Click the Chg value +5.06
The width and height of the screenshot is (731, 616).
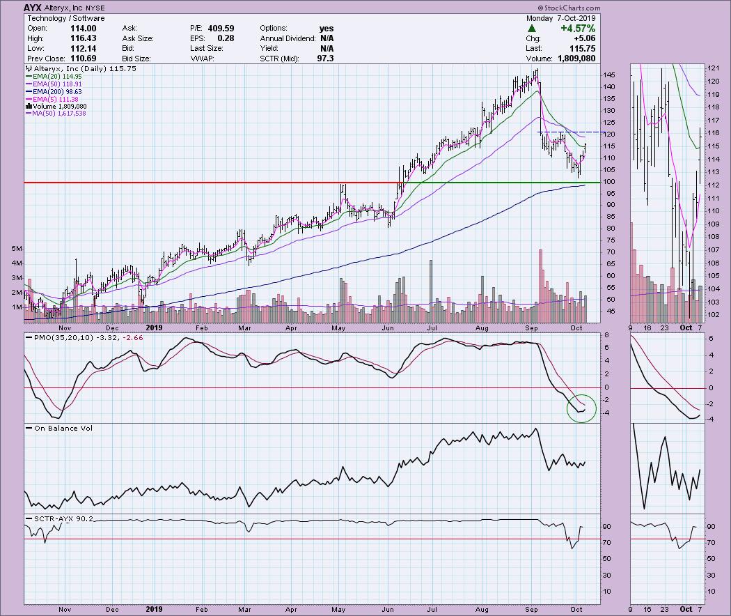point(585,39)
